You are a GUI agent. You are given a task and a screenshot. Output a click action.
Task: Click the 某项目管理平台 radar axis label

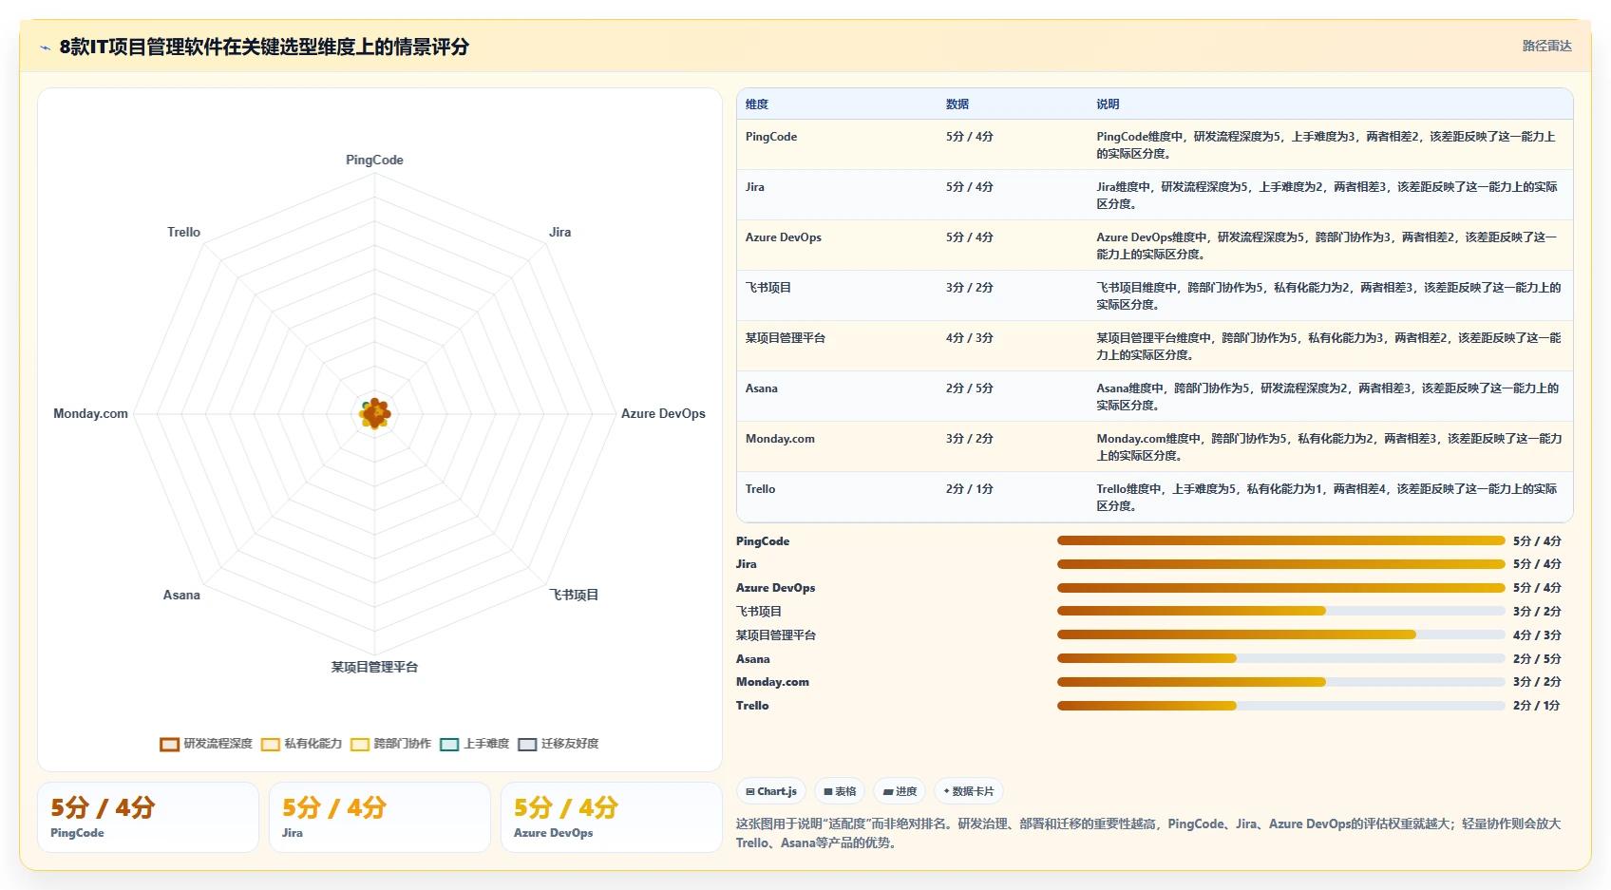click(x=374, y=667)
